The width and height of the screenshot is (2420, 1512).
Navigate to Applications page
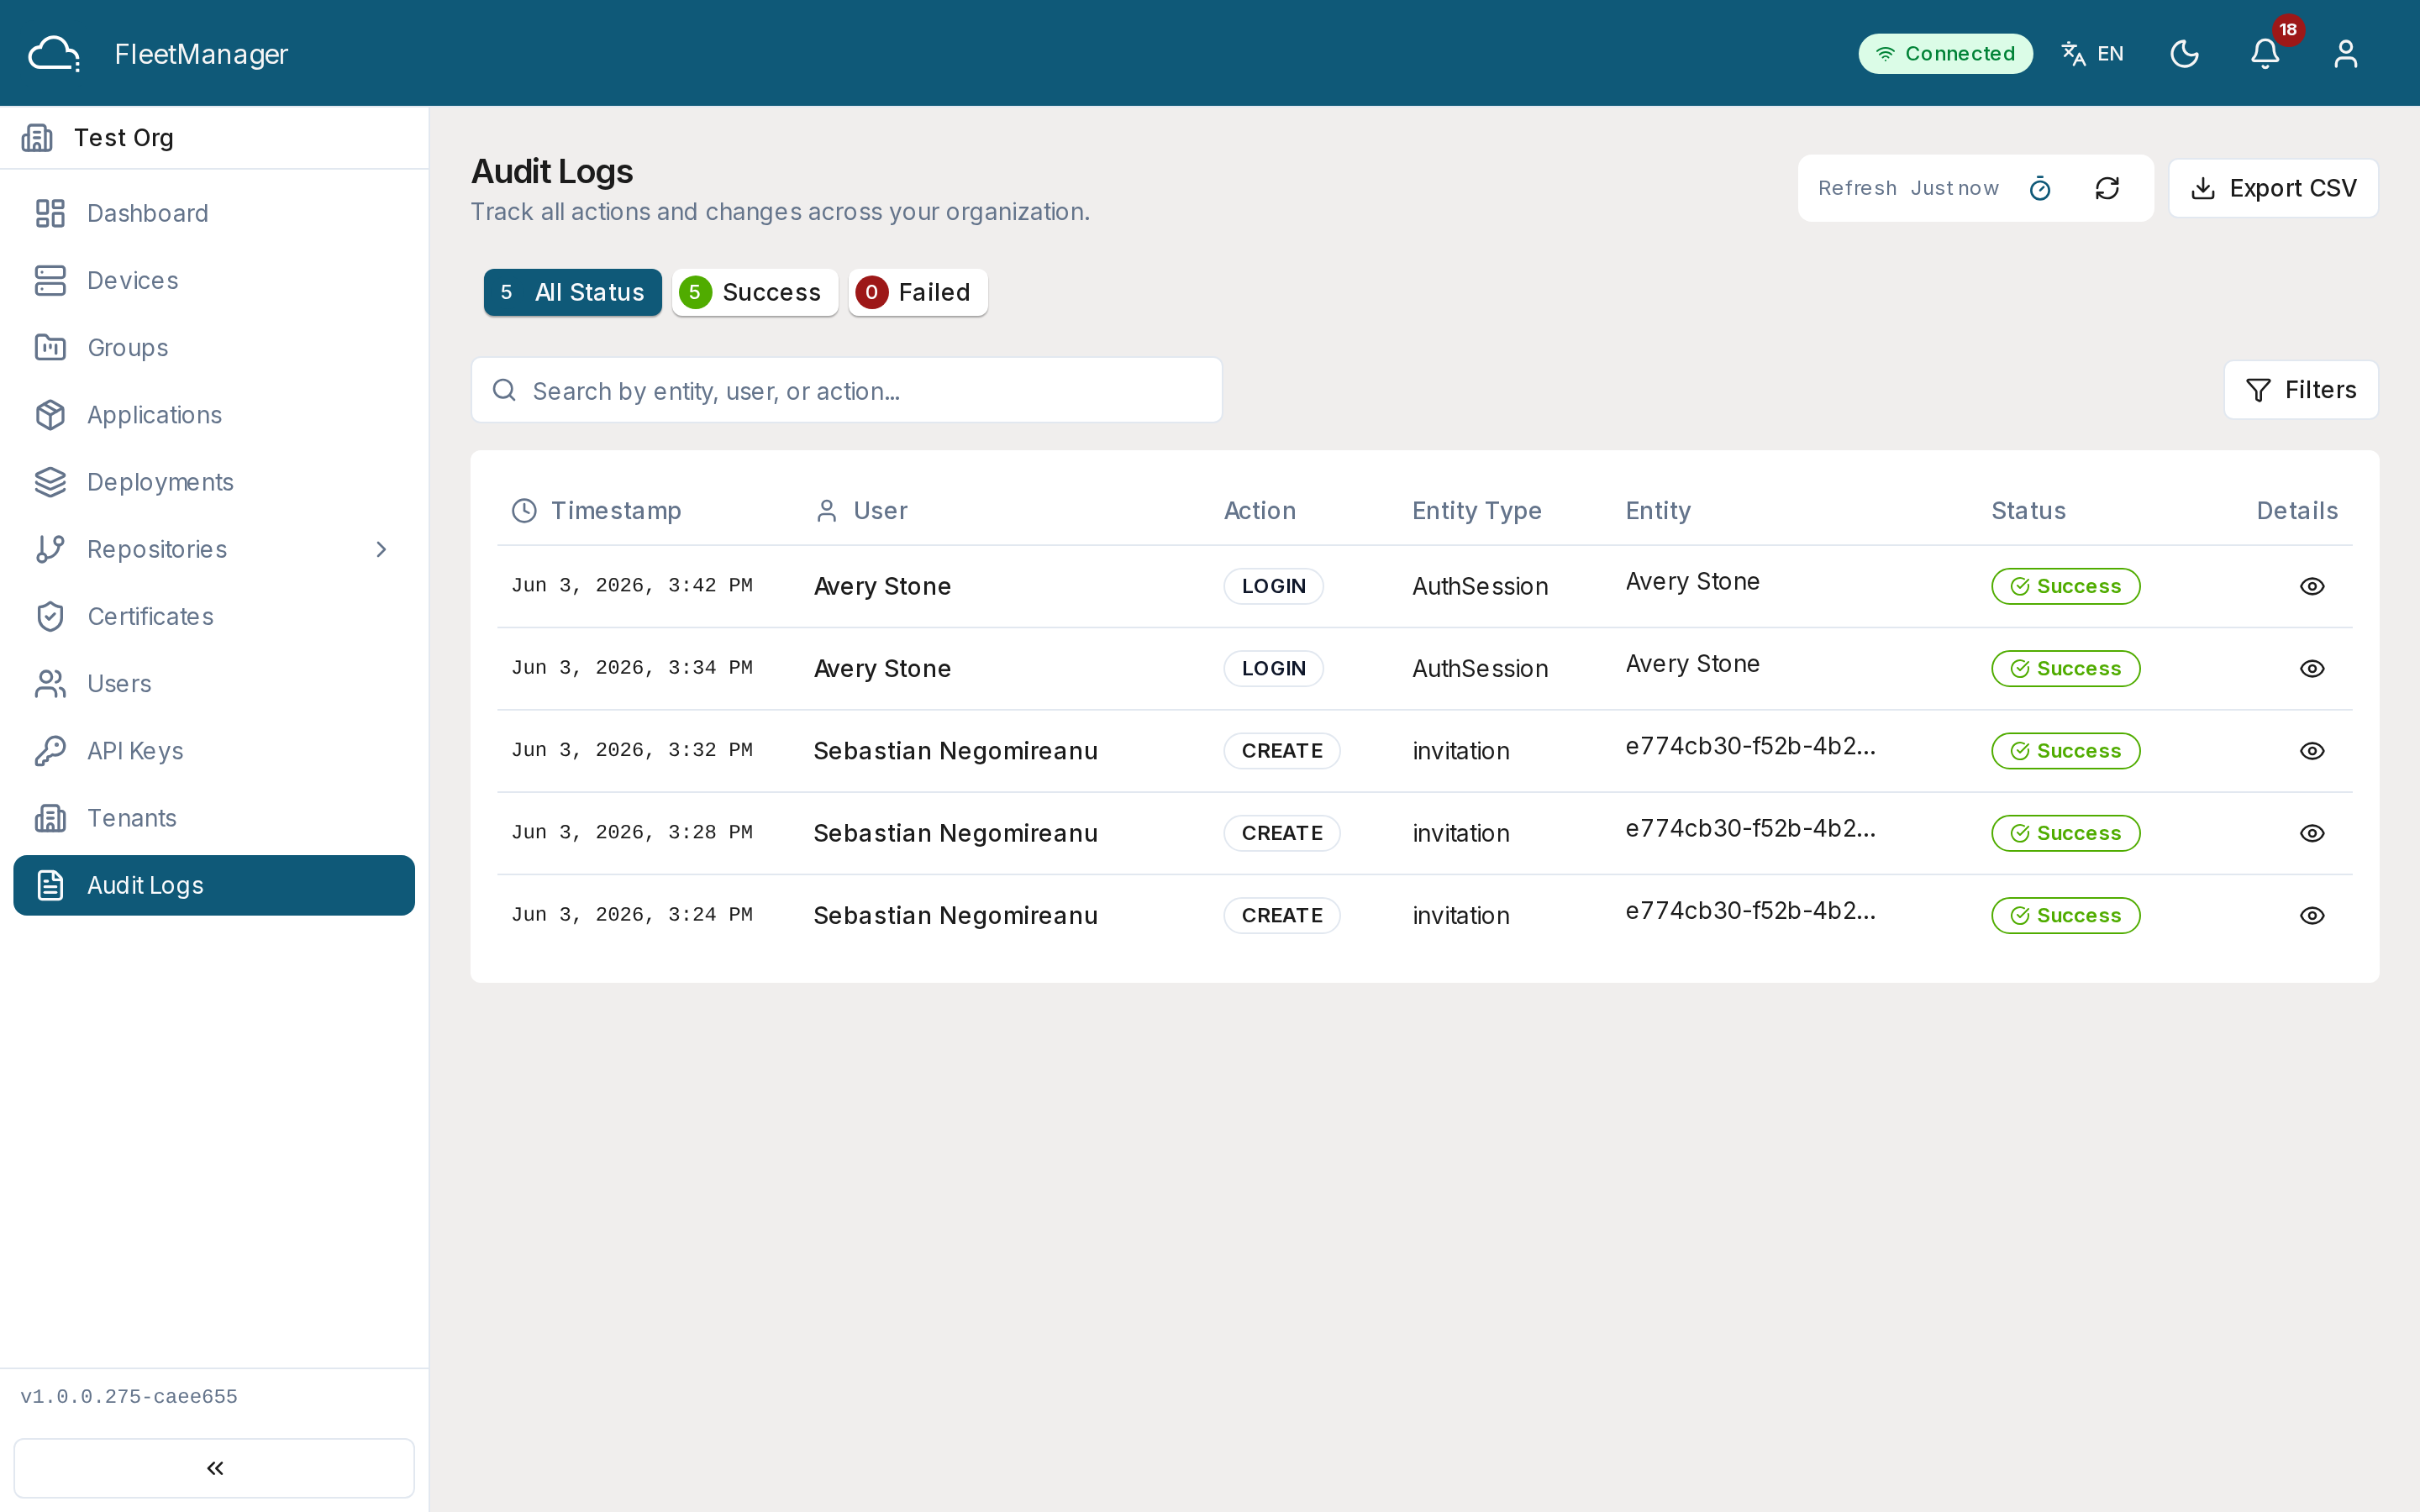[x=214, y=414]
